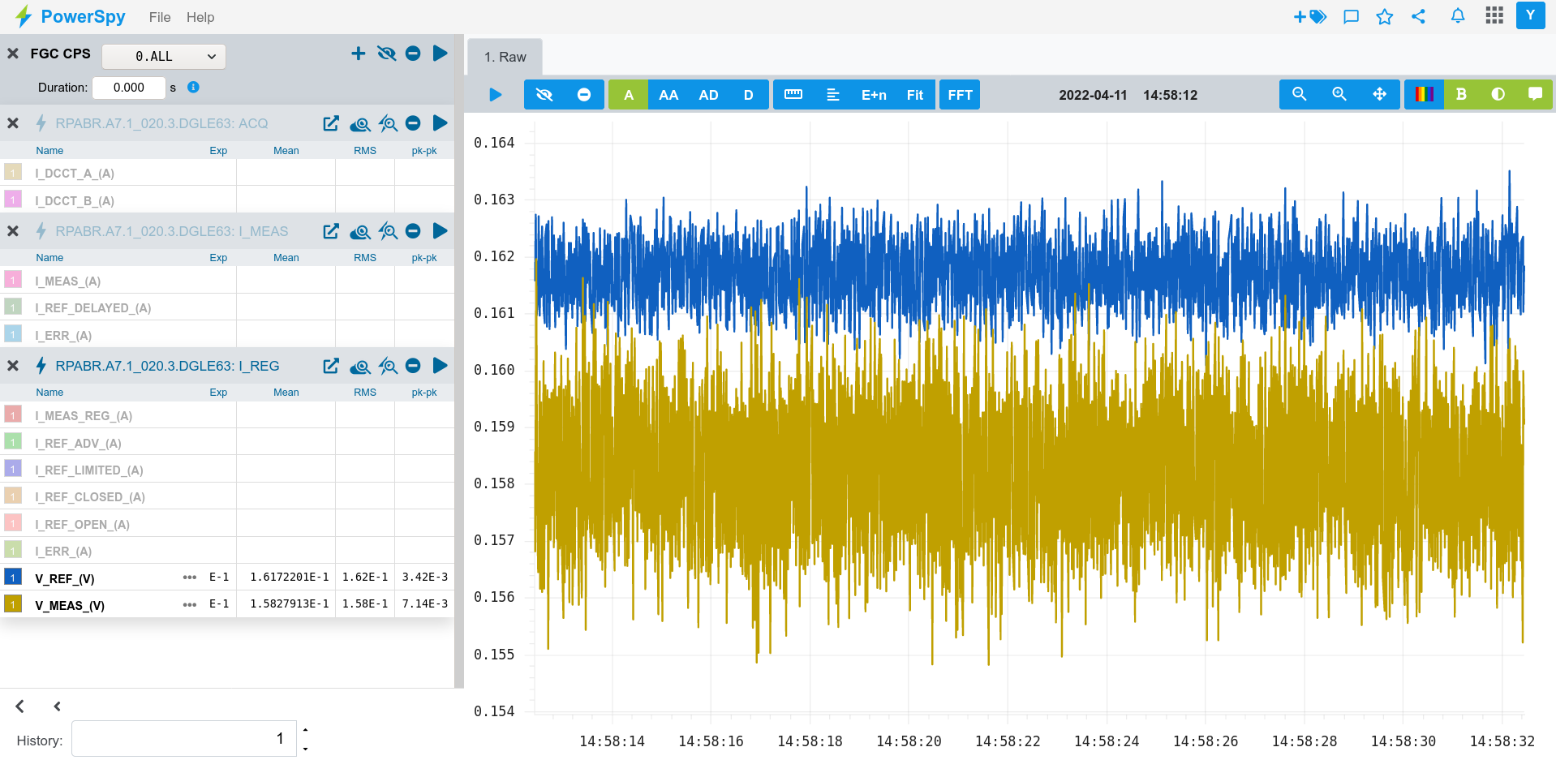Screen dimensions: 1556x760
Task: Click cloud search icon for I_REG group
Action: 359,366
